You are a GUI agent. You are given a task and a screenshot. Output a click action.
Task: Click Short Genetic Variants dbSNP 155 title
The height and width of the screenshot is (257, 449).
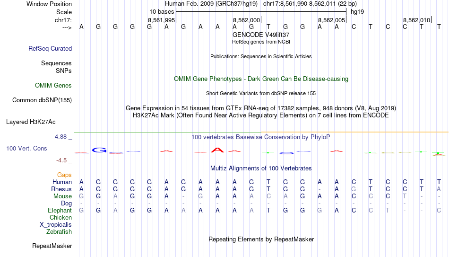(261, 94)
